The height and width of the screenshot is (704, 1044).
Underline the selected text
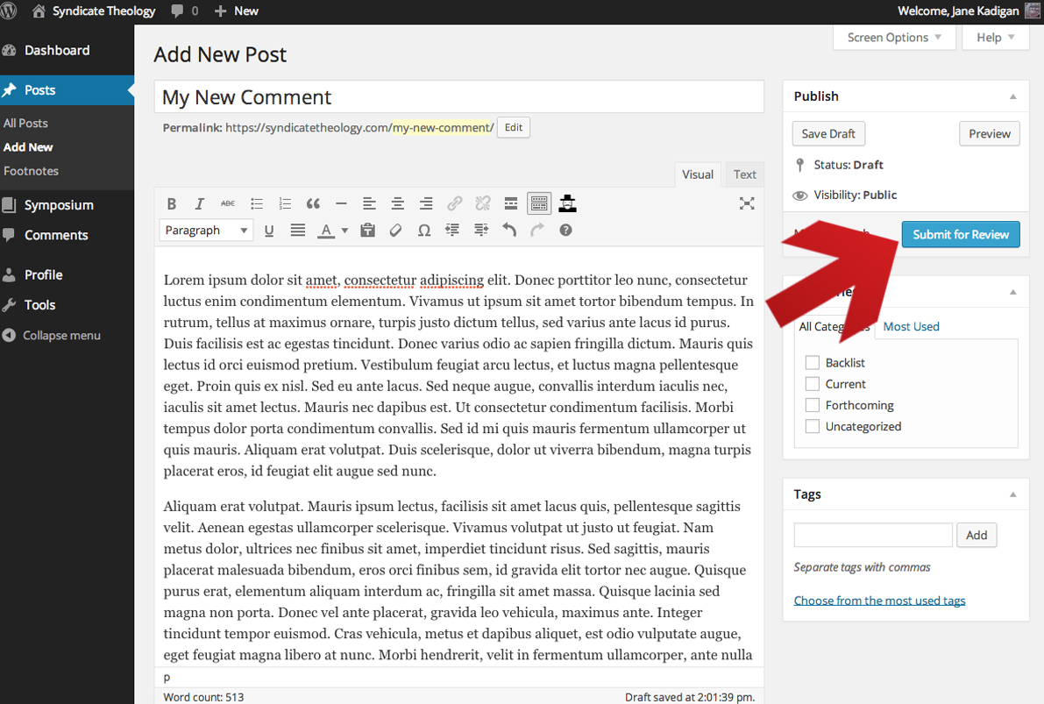(x=269, y=231)
